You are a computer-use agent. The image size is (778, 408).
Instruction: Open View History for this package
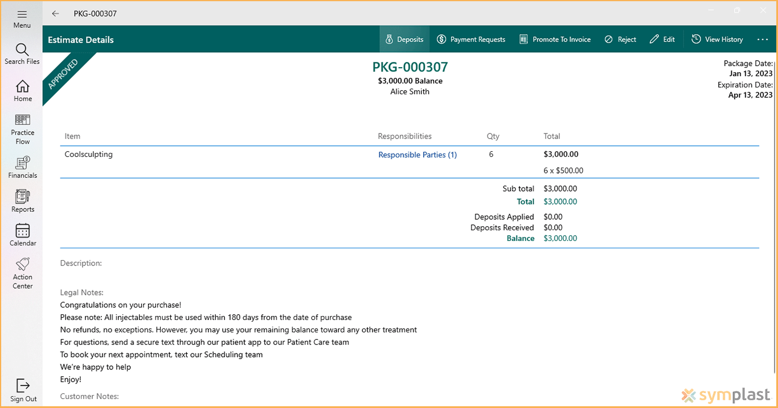click(x=717, y=39)
